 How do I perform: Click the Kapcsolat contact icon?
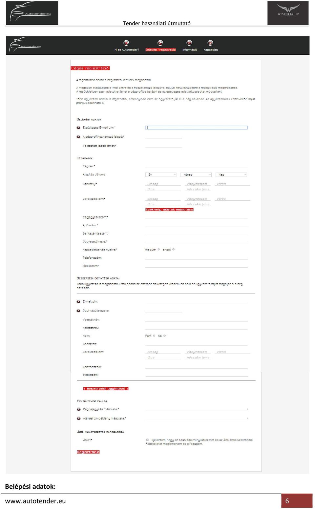[x=210, y=43]
